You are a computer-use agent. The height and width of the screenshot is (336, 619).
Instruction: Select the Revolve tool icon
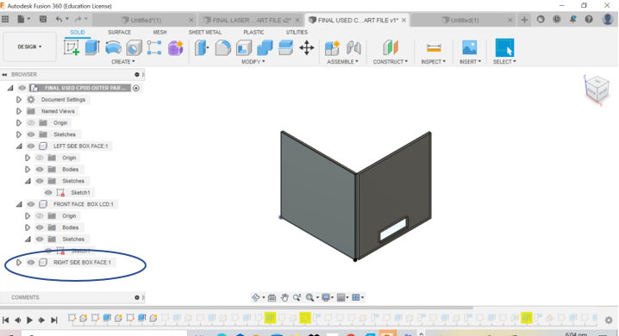(113, 47)
